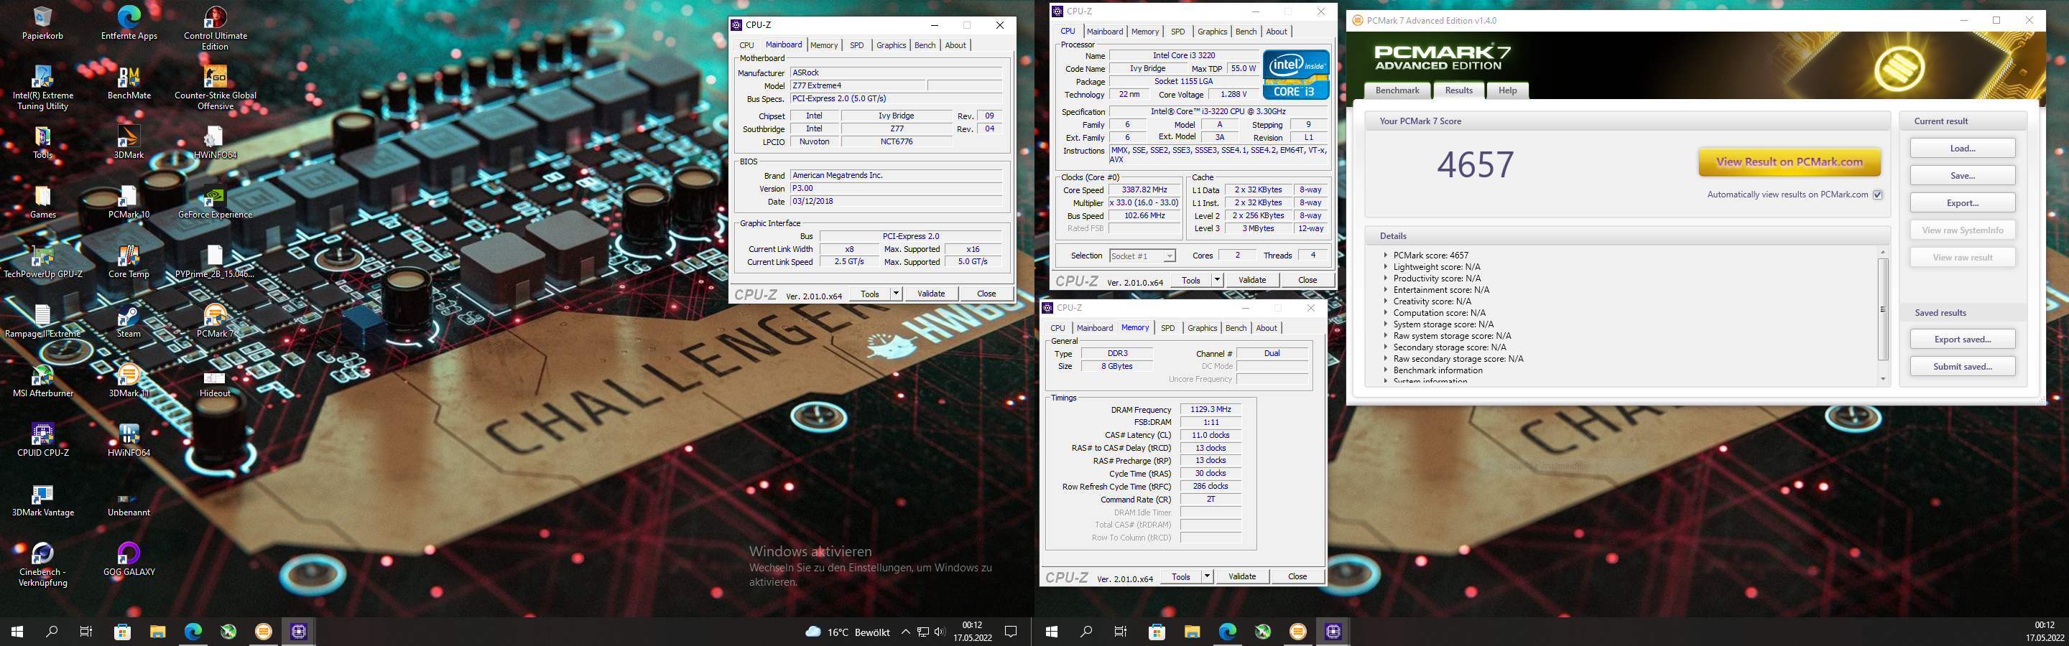
Task: Click the 16°C Bewölkt weather widget
Action: click(848, 632)
